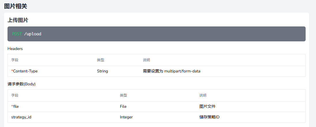This screenshot has height=127, width=316.
Task: Click the 请求参数(Body) section label
Action: click(x=21, y=84)
